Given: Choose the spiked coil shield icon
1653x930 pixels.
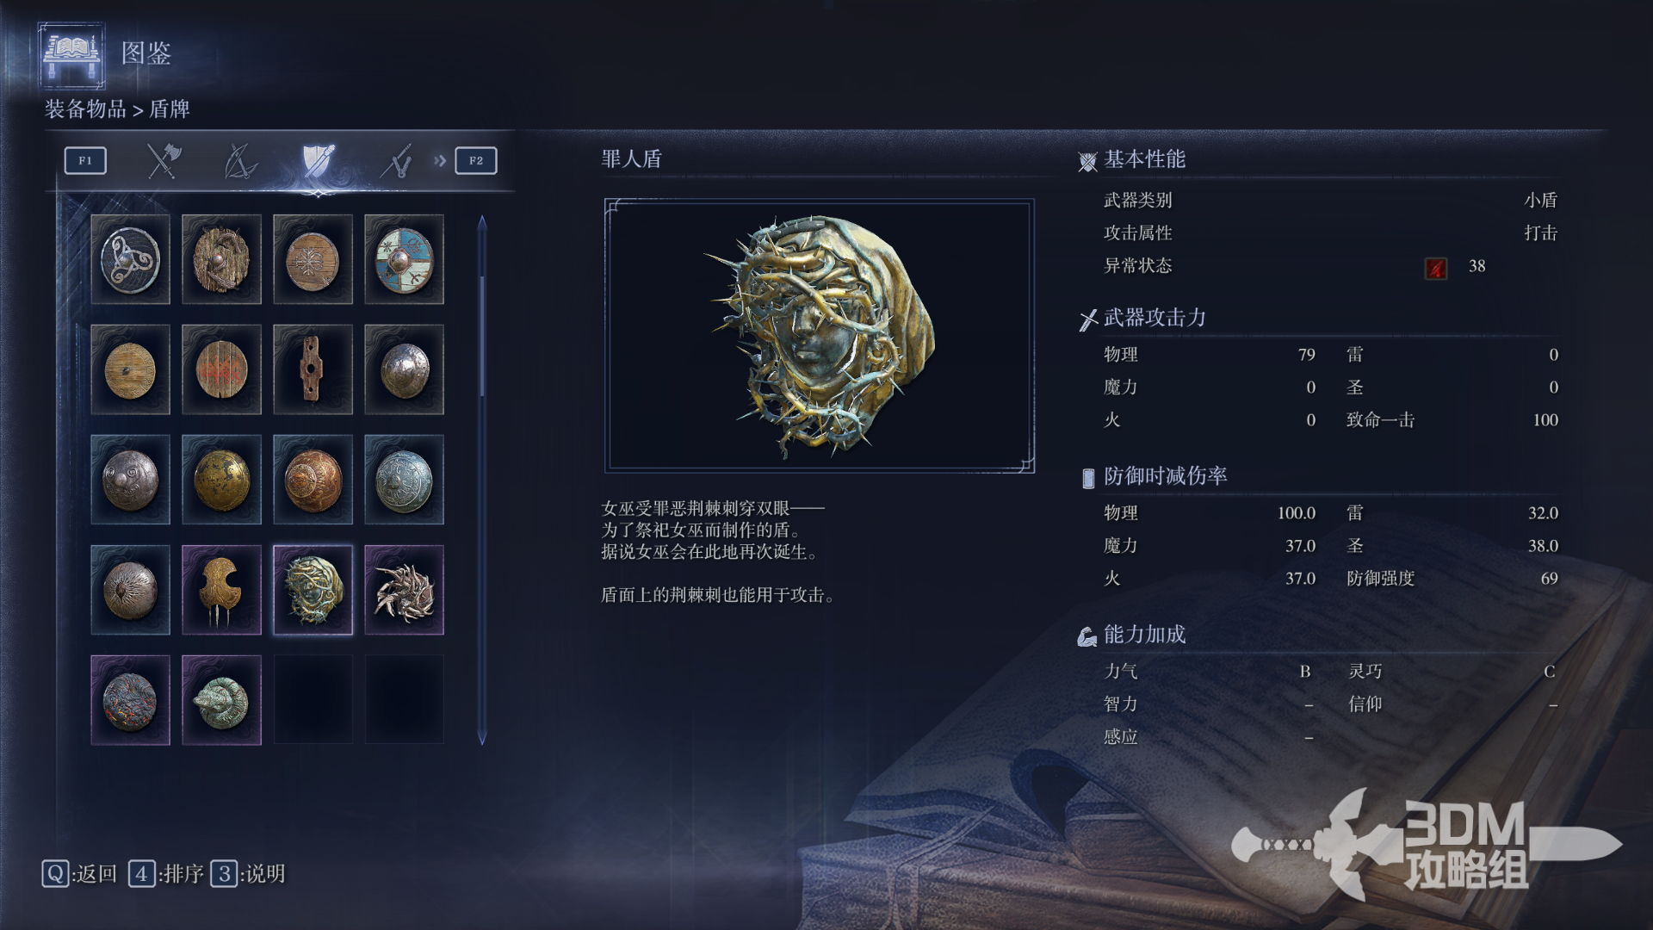Looking at the screenshot, I should (404, 590).
